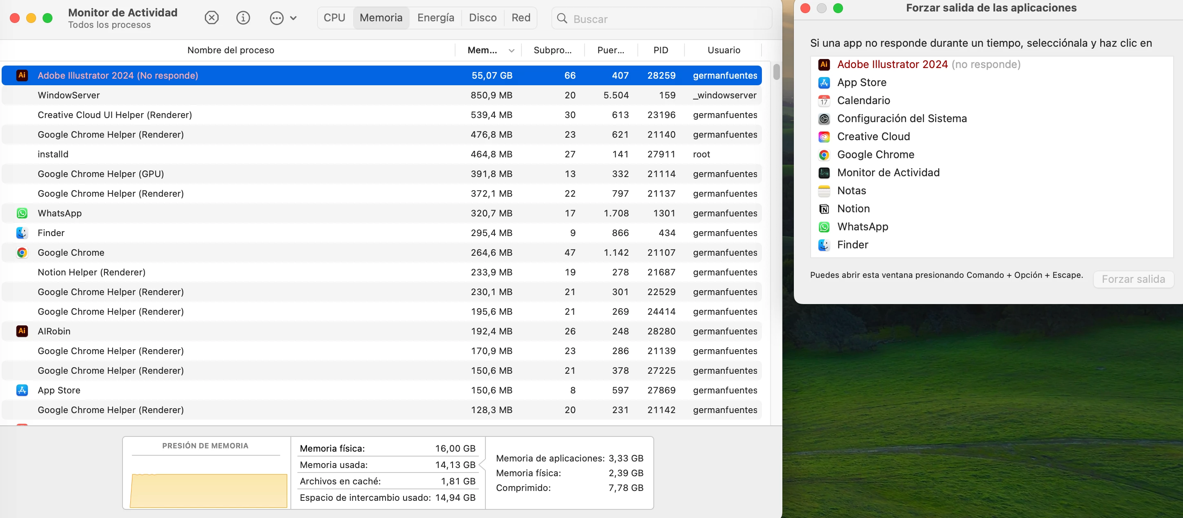
Task: Select the Creative Cloud icon in the Force Quit list
Action: pyautogui.click(x=824, y=136)
